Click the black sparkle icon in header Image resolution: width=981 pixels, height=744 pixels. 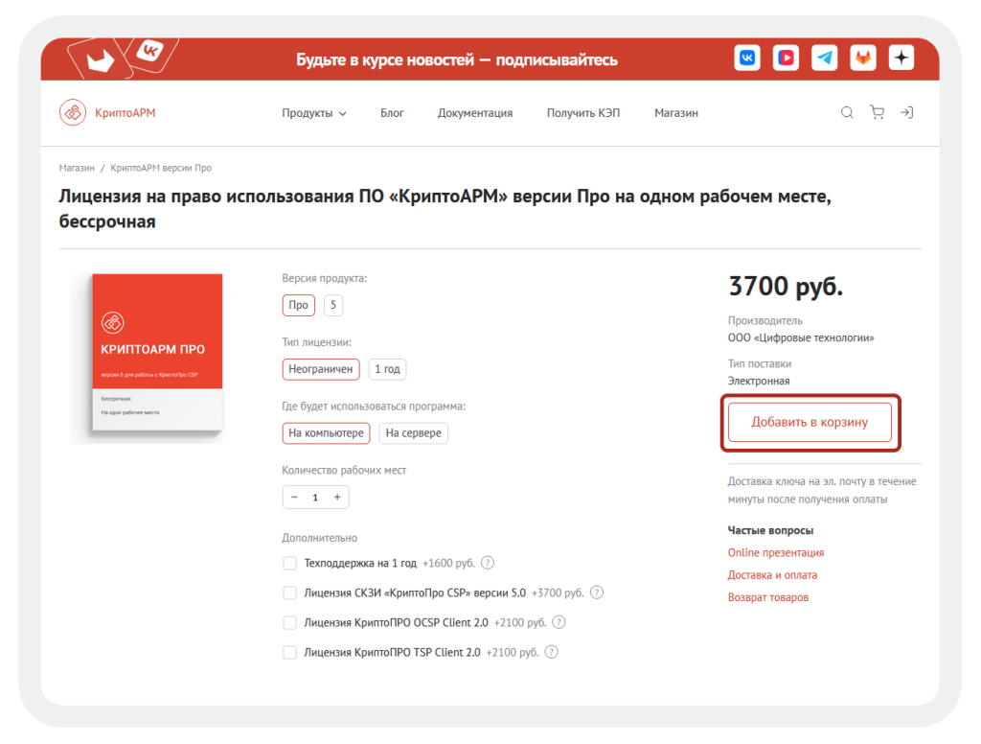click(x=901, y=58)
